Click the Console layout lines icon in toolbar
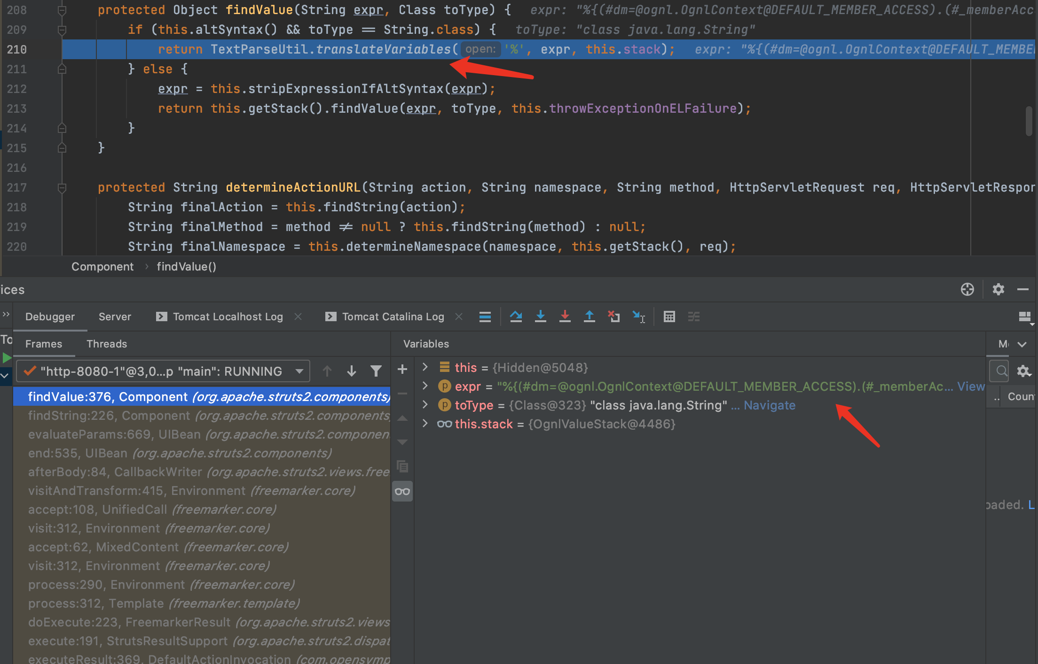The height and width of the screenshot is (664, 1038). tap(485, 317)
